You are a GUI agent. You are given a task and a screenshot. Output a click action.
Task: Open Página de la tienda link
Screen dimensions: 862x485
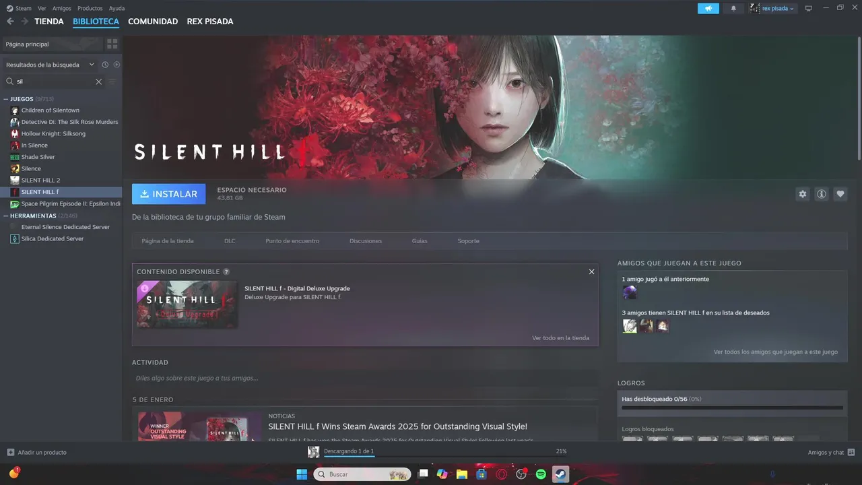(168, 240)
